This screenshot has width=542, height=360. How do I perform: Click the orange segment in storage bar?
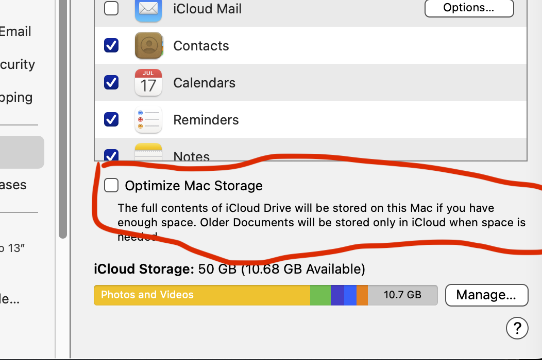[x=362, y=295]
